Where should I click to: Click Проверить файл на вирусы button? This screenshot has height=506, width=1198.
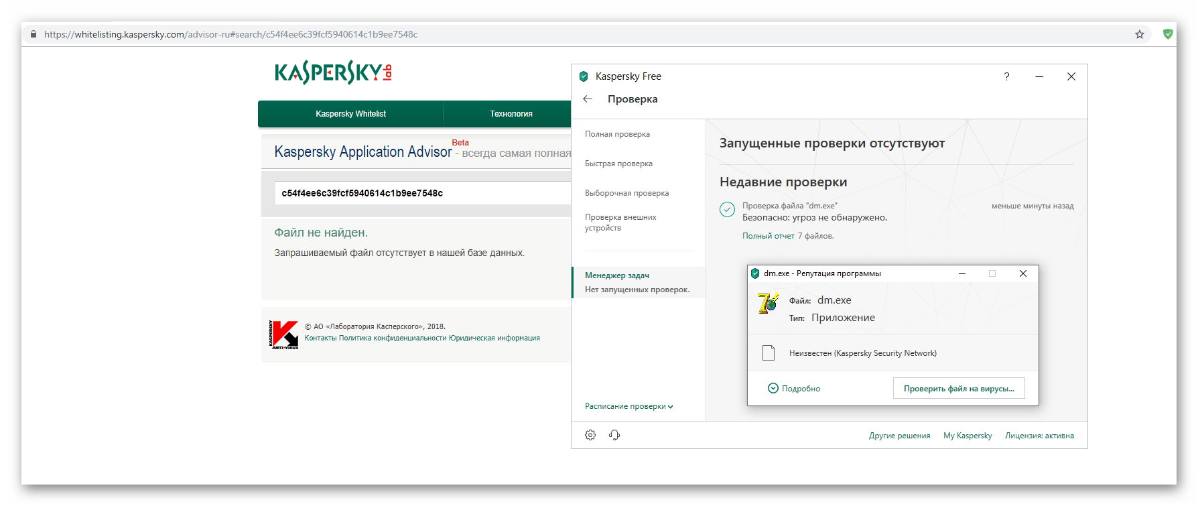(959, 388)
